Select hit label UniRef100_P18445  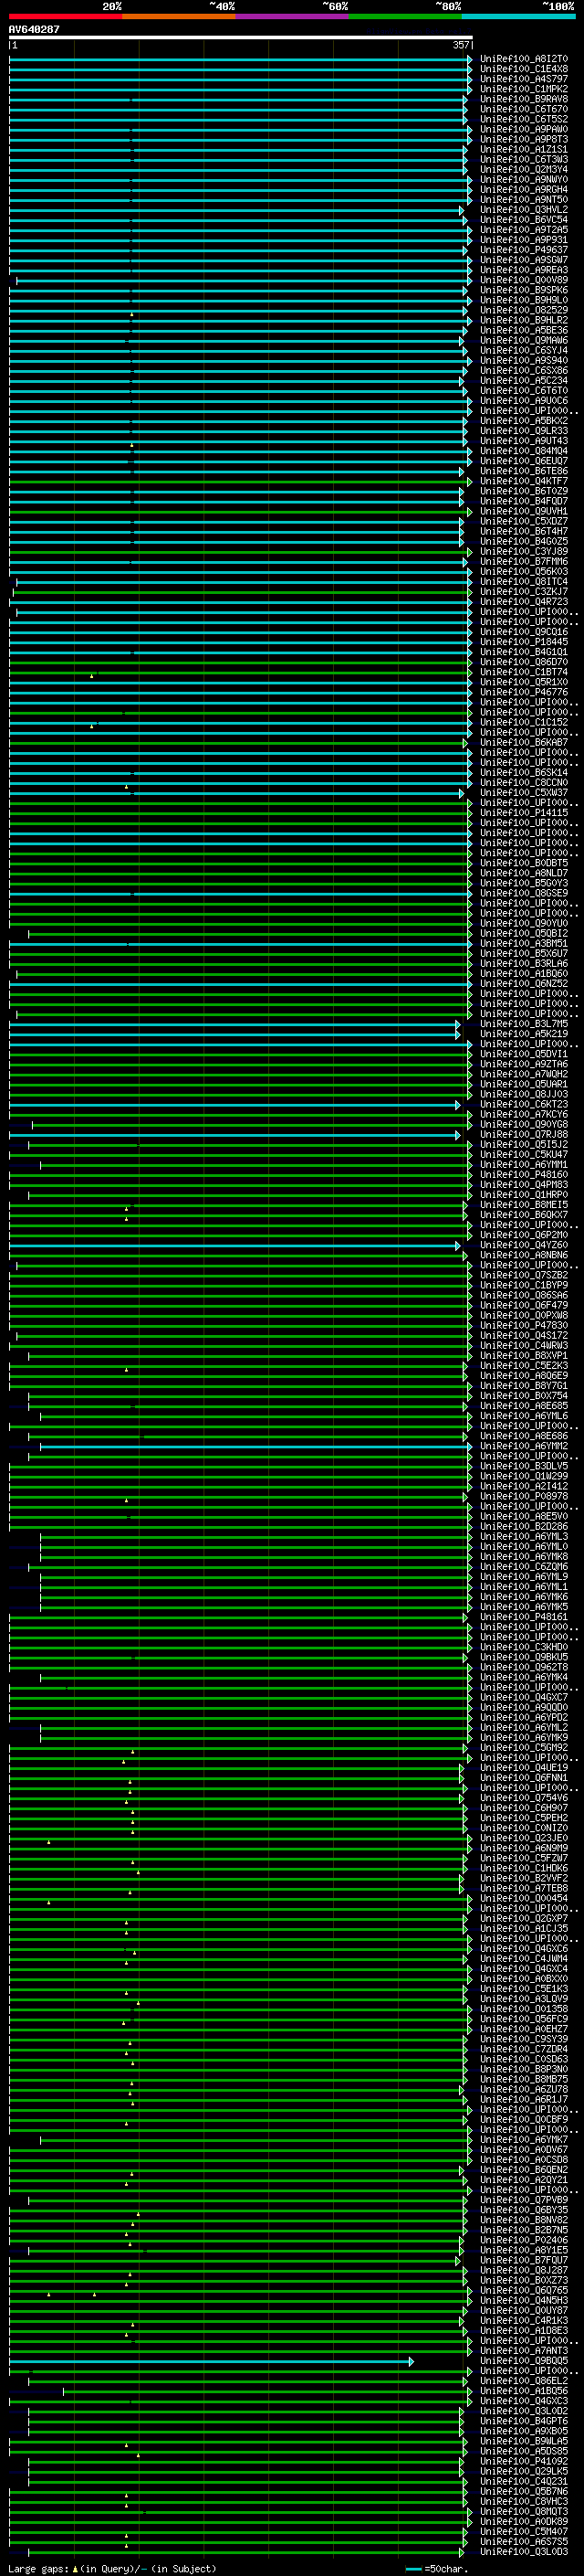tap(524, 642)
